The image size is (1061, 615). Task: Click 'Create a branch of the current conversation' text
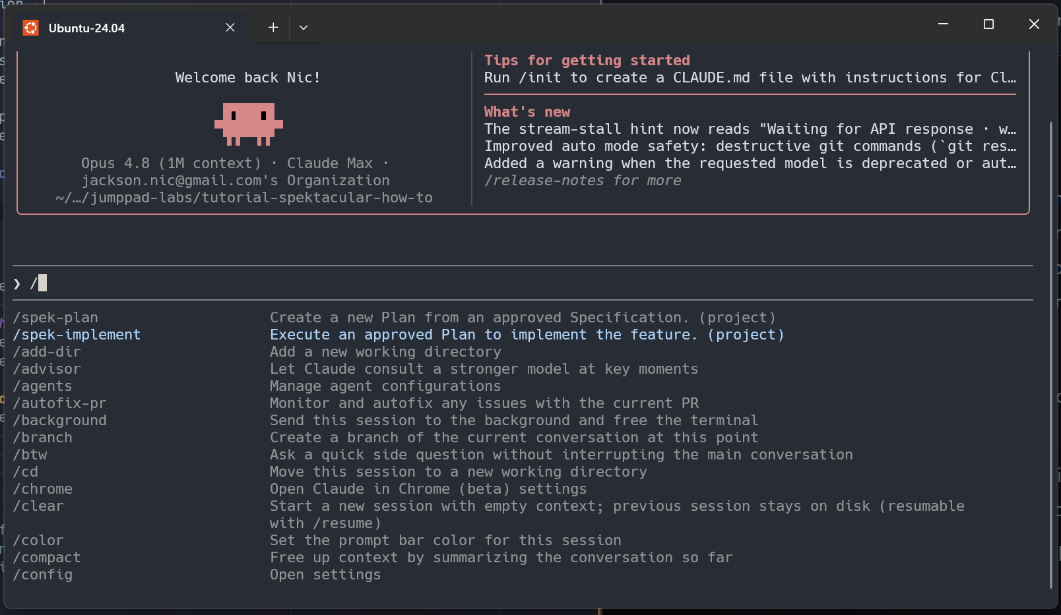click(x=514, y=438)
